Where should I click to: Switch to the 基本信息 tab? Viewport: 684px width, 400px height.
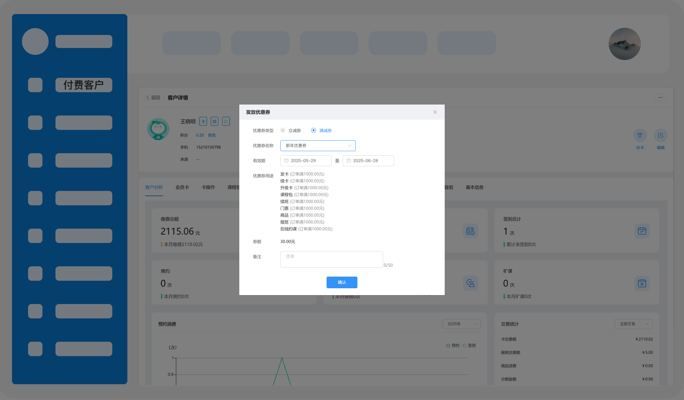click(x=474, y=187)
